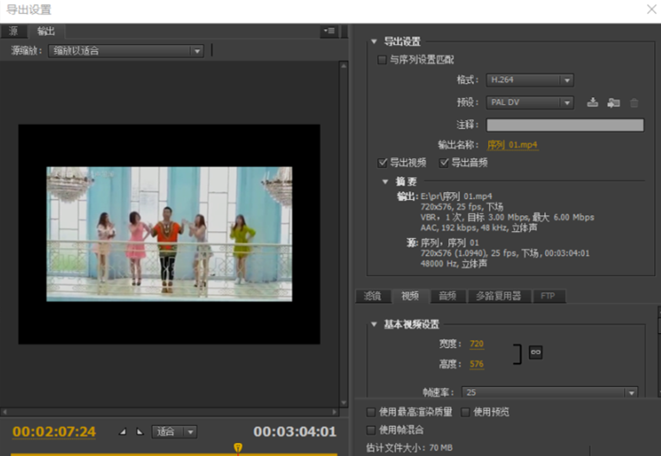The width and height of the screenshot is (661, 456).
Task: Enable 使用最高渲染质量 checkbox
Action: (371, 413)
